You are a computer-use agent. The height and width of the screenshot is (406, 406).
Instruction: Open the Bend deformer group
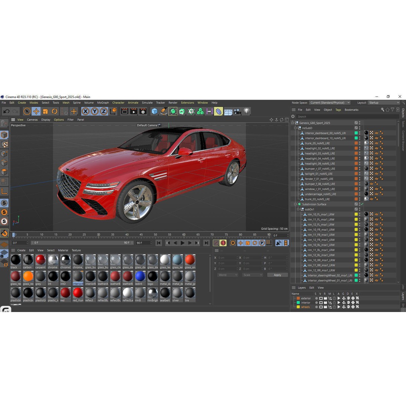click(218, 111)
